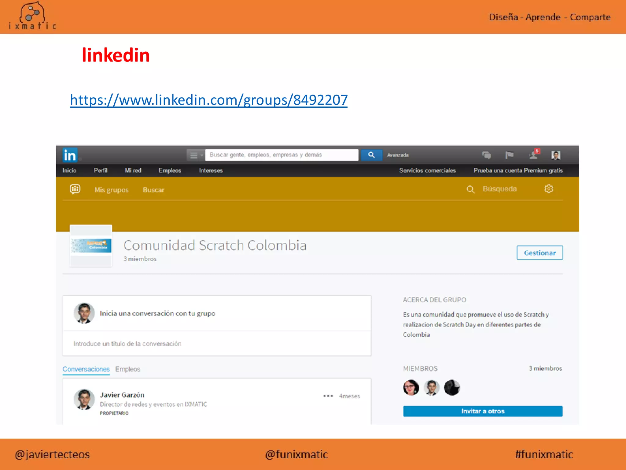Click the ACERCA DEL GRUPO heading
This screenshot has height=470, width=626.
pos(435,300)
